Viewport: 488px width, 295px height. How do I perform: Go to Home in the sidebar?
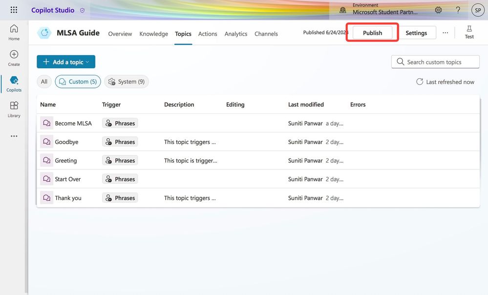pos(14,32)
